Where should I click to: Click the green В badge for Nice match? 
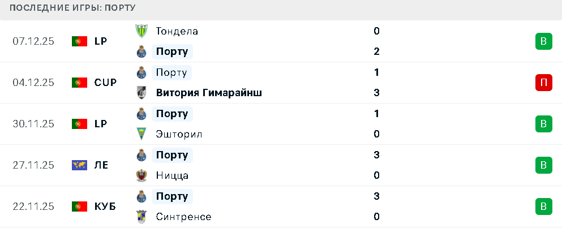click(x=543, y=165)
